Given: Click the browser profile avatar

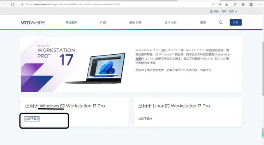Looking at the screenshot, I should click(251, 4).
